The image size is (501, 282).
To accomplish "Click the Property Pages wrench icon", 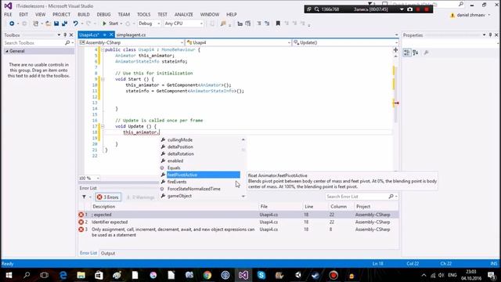I will click(426, 52).
